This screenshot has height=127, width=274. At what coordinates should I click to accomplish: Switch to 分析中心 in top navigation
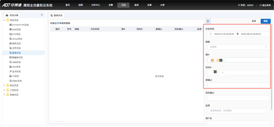click(x=95, y=5)
